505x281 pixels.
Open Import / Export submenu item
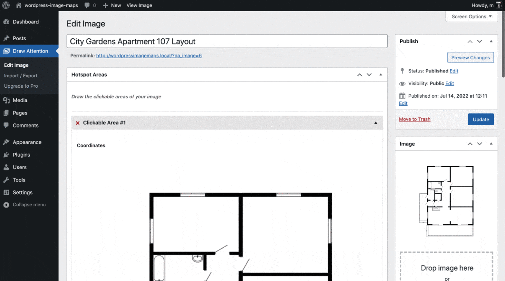(x=21, y=76)
